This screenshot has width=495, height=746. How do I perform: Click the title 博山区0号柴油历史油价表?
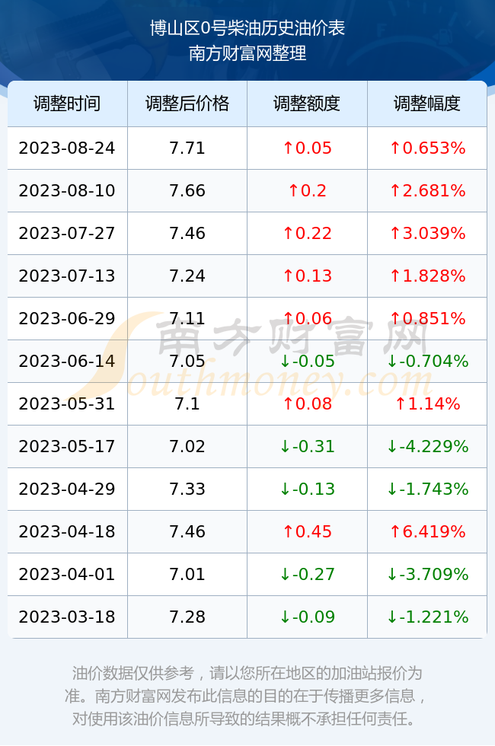(247, 28)
